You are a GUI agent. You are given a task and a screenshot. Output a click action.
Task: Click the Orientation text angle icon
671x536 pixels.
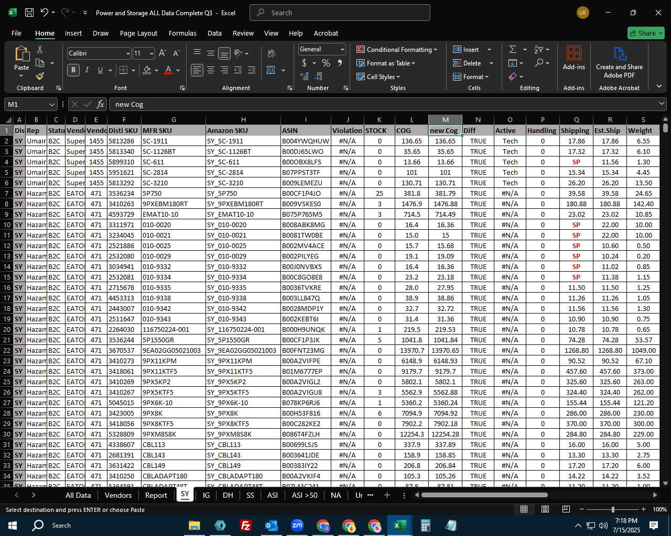coord(238,53)
